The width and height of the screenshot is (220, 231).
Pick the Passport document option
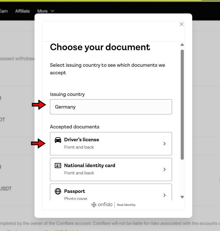click(x=111, y=192)
